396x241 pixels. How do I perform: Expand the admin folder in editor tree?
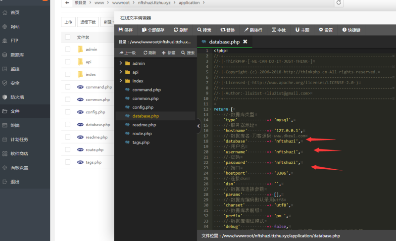click(121, 63)
